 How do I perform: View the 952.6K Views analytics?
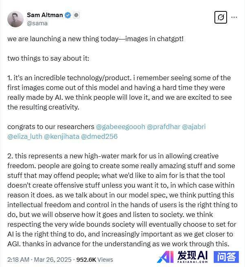(x=95, y=260)
